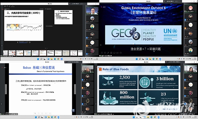Open more options in GEO 6 slideshow toolbar
The width and height of the screenshot is (198, 119).
click(121, 53)
